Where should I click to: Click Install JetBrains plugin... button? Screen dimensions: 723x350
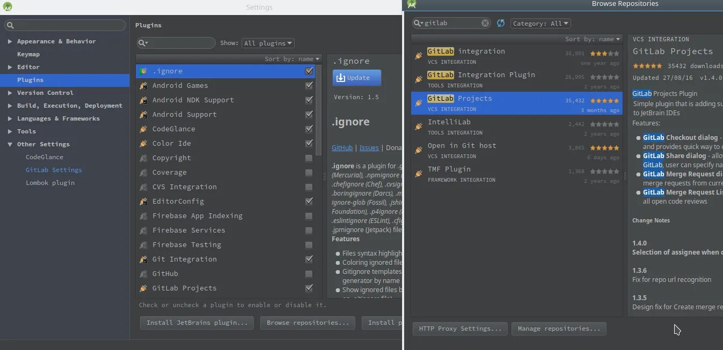point(197,323)
